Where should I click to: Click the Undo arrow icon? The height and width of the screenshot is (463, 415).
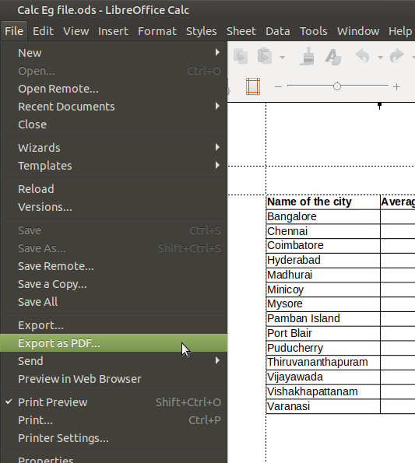coord(362,55)
